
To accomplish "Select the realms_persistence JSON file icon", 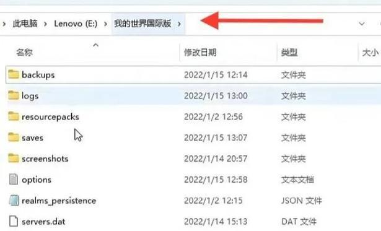I will tap(14, 201).
